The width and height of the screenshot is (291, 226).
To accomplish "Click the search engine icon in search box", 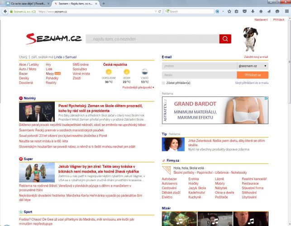I will pos(167,11).
